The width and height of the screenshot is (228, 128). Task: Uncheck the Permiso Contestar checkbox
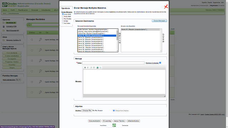[x=160, y=63]
